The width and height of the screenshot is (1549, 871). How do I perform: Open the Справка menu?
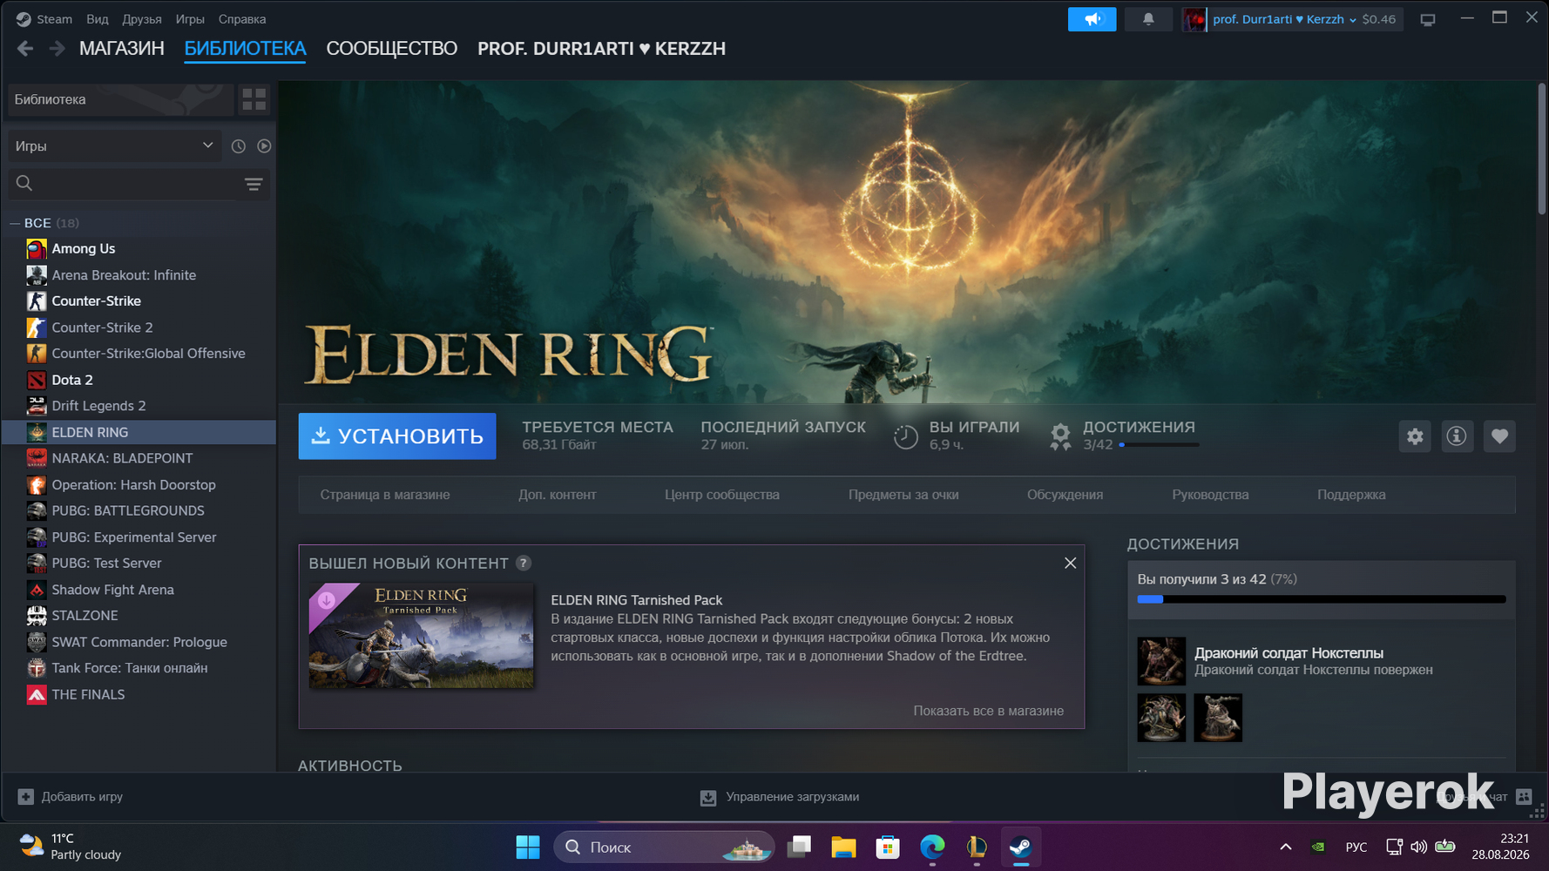pyautogui.click(x=242, y=19)
